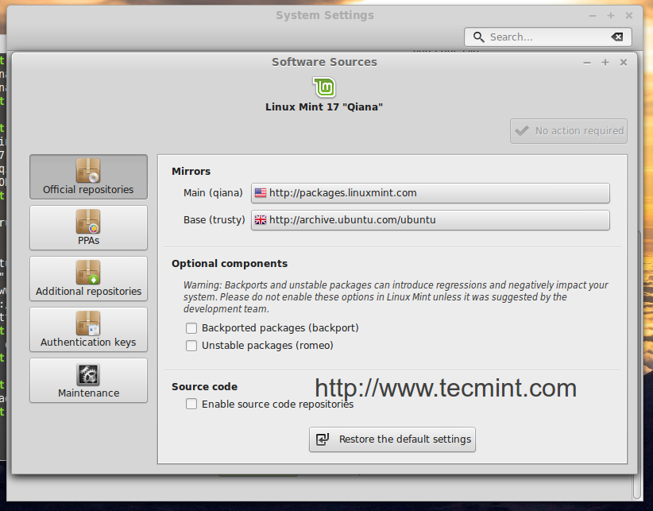653x511 pixels.
Task: Click the Official repositories package icon
Action: tap(88, 170)
